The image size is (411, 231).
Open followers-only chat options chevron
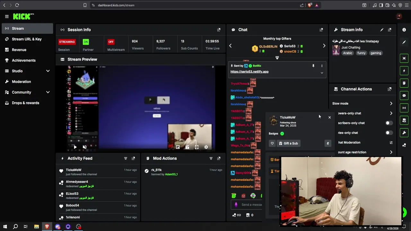(x=391, y=113)
